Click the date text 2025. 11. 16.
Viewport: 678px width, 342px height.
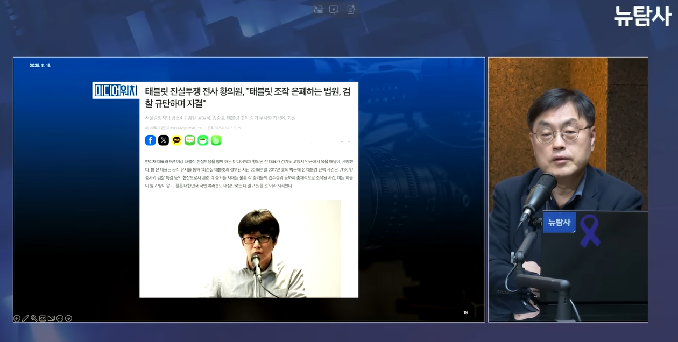coord(40,66)
